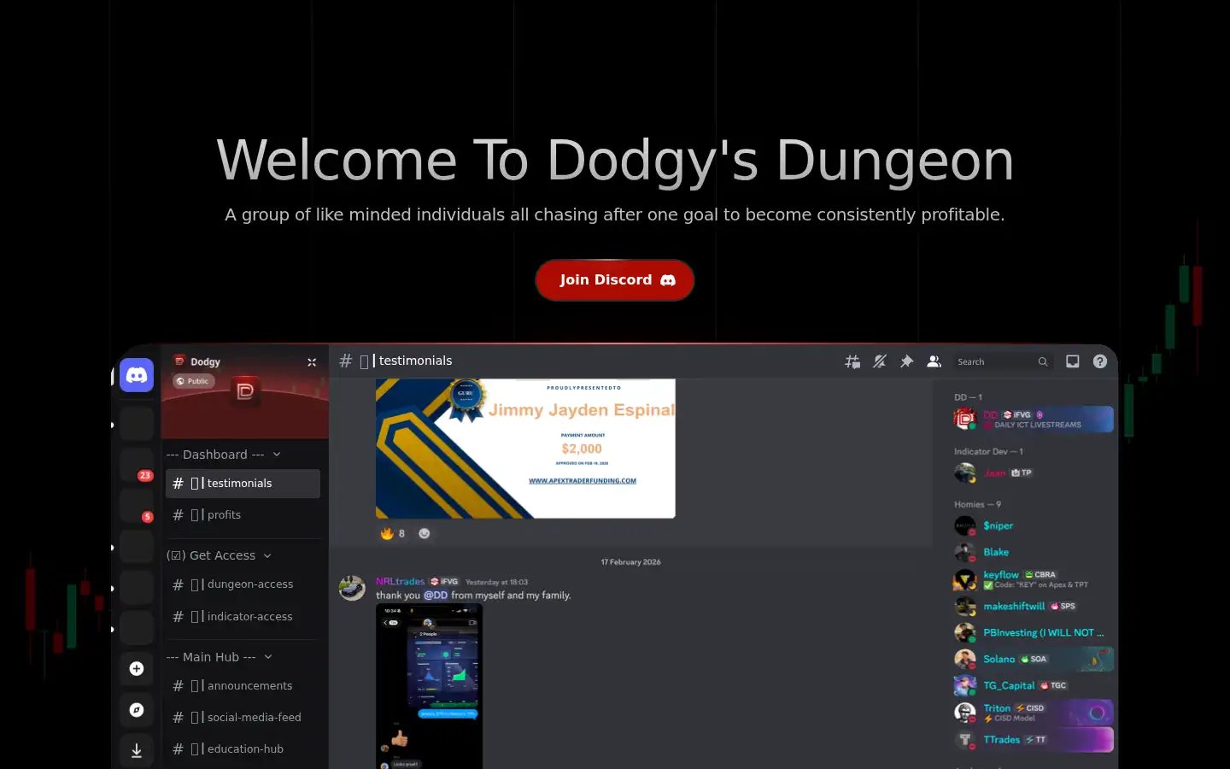Select member Jaan in member list
This screenshot has height=769, width=1230.
pos(1033,473)
